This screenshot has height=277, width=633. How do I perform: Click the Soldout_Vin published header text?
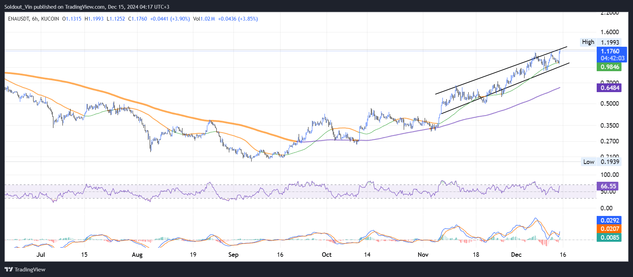(x=87, y=7)
